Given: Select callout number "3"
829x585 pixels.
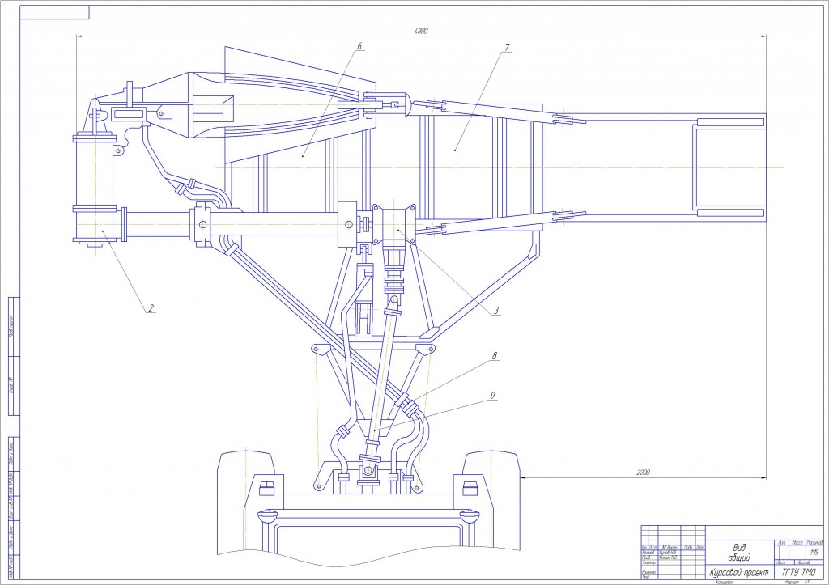Looking at the screenshot, I should pyautogui.click(x=496, y=310).
